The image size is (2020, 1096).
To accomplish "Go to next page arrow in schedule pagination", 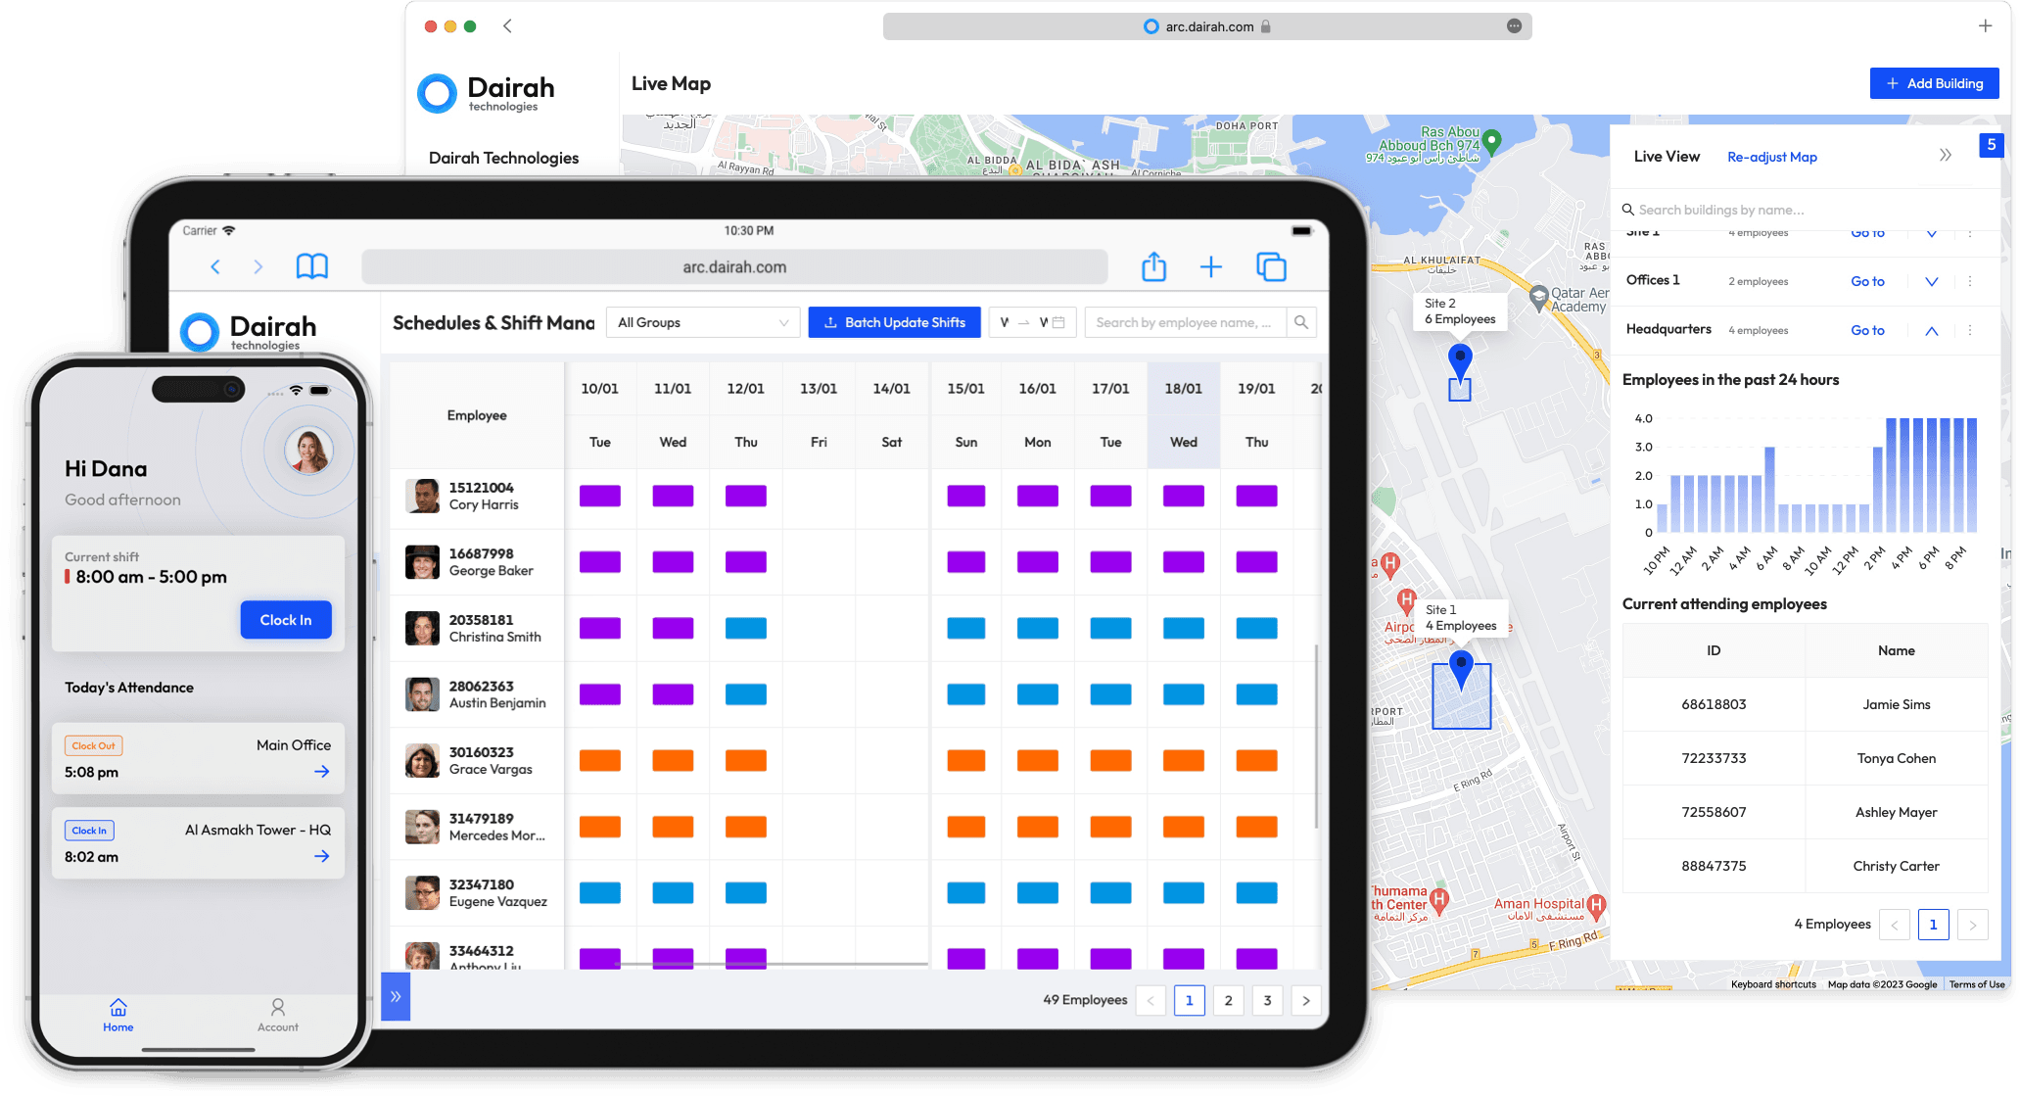I will point(1306,1000).
